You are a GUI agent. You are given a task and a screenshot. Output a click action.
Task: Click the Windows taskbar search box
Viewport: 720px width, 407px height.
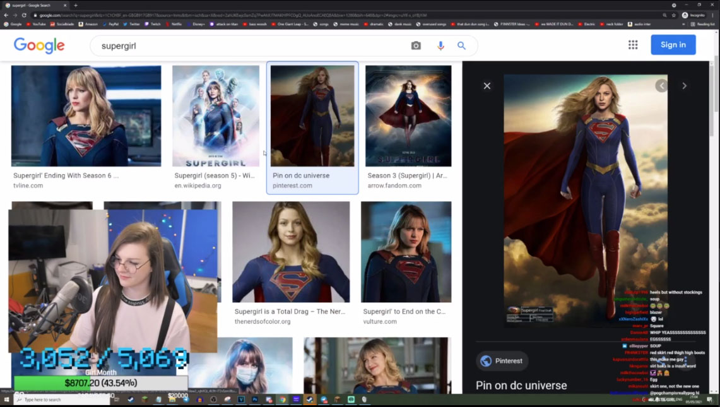pos(62,399)
